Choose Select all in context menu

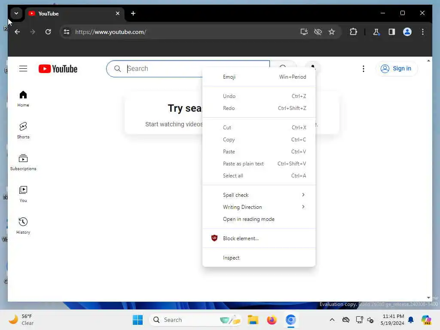click(x=259, y=176)
